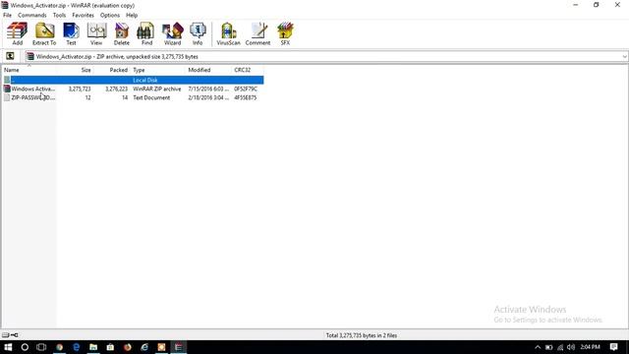The height and width of the screenshot is (354, 629).
Task: Open the Comment tool
Action: [257, 33]
